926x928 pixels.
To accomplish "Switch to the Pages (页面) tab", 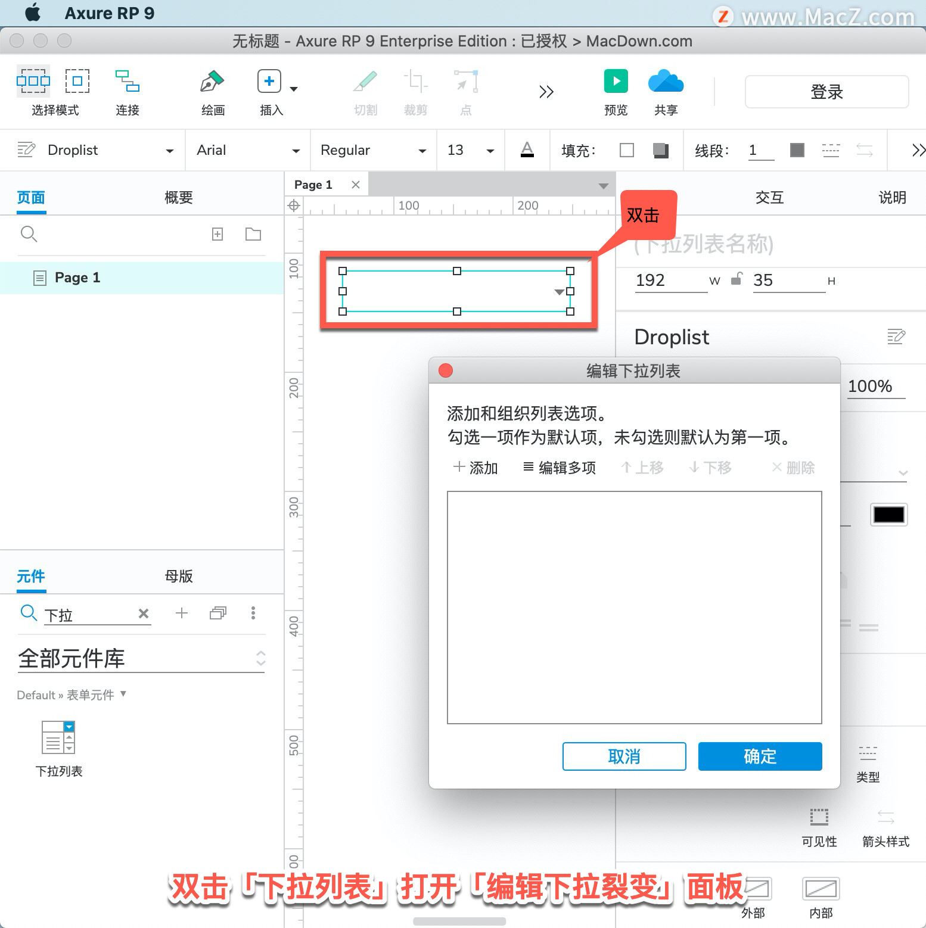I will (31, 197).
